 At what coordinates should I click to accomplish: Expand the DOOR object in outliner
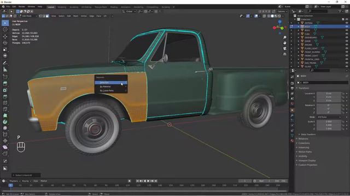(x=299, y=41)
